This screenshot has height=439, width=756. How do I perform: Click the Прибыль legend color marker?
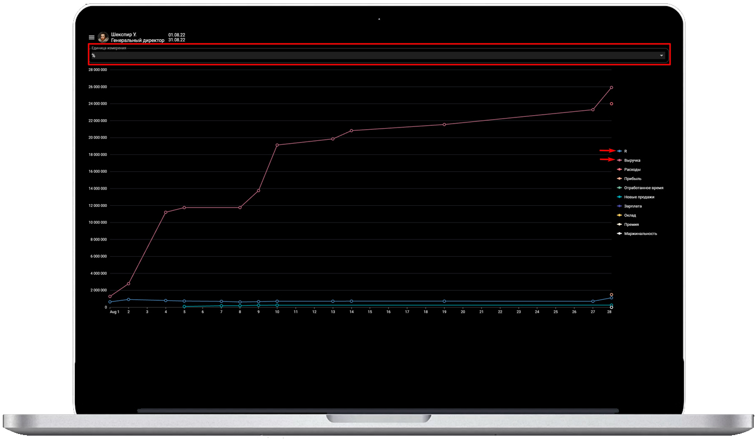[619, 178]
